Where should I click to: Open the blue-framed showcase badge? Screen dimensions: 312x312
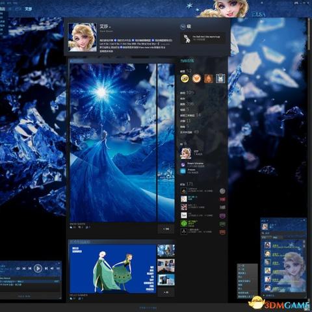point(220,79)
